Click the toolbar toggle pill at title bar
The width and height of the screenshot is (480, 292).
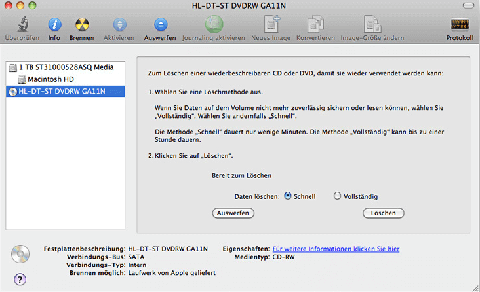coord(468,5)
